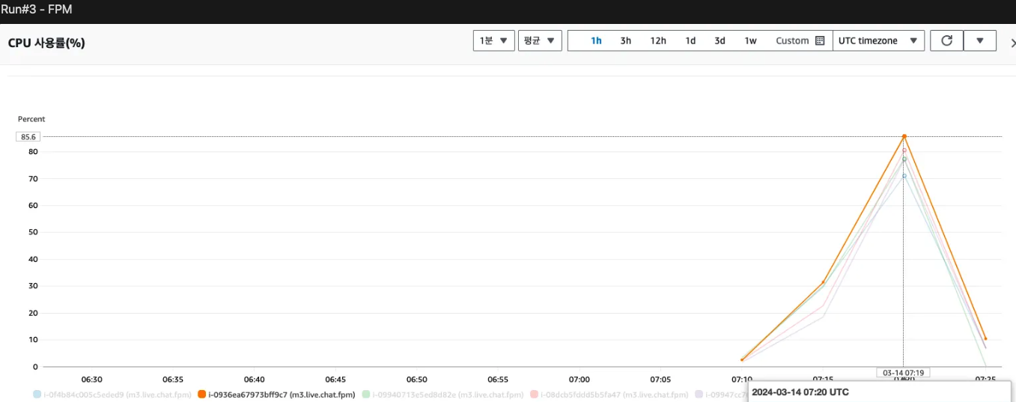Click the pink swatch for i-08dcb5fddd5b5fa47

point(534,395)
